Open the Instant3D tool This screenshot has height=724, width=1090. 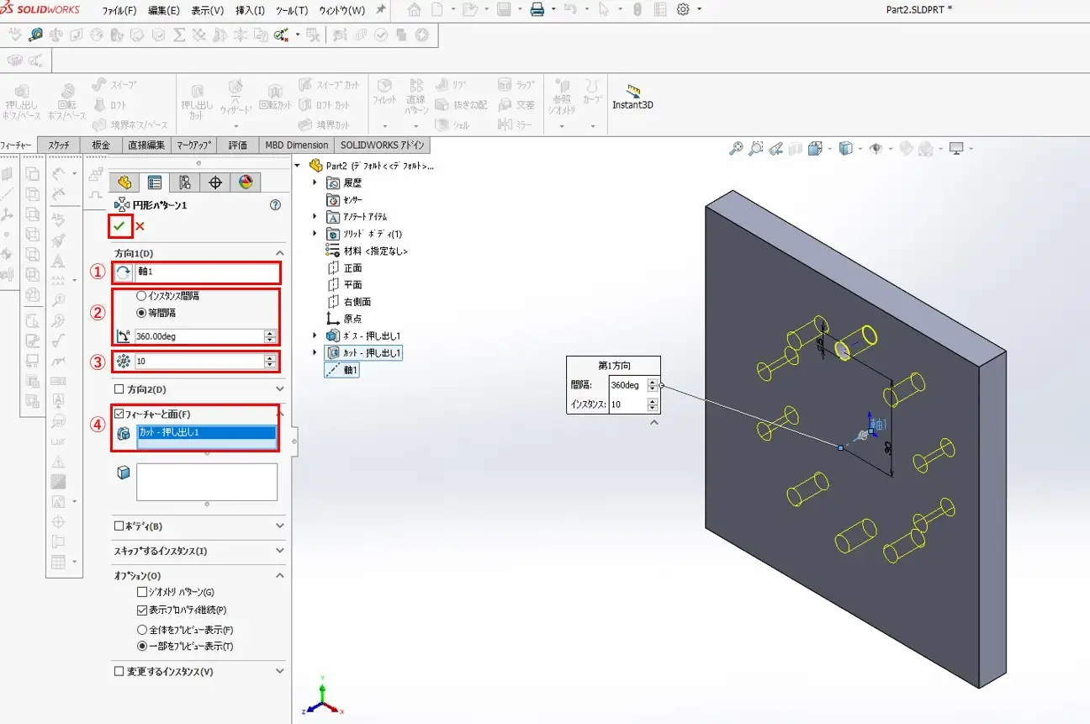click(632, 98)
